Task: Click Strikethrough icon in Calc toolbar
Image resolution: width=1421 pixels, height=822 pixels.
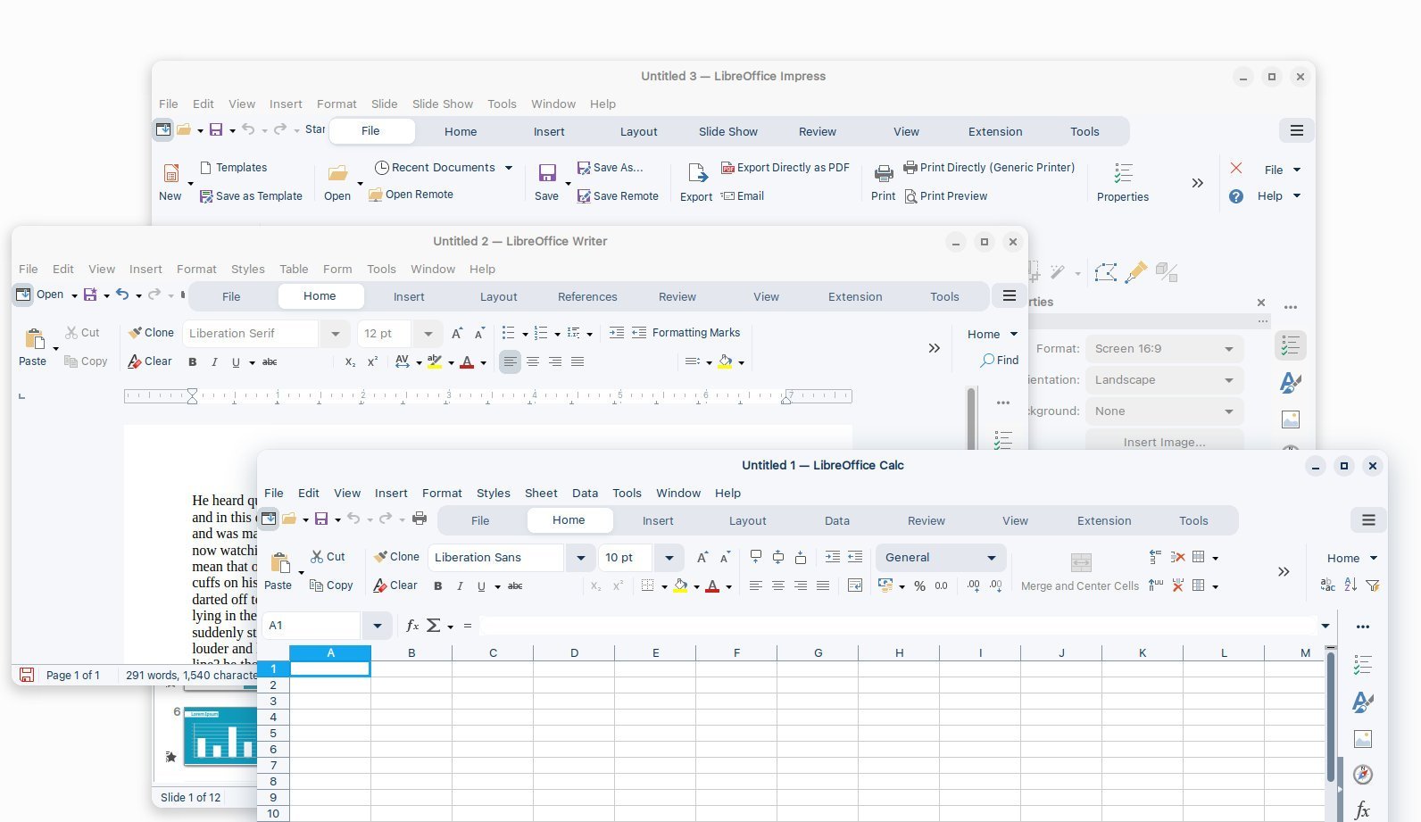Action: [515, 586]
